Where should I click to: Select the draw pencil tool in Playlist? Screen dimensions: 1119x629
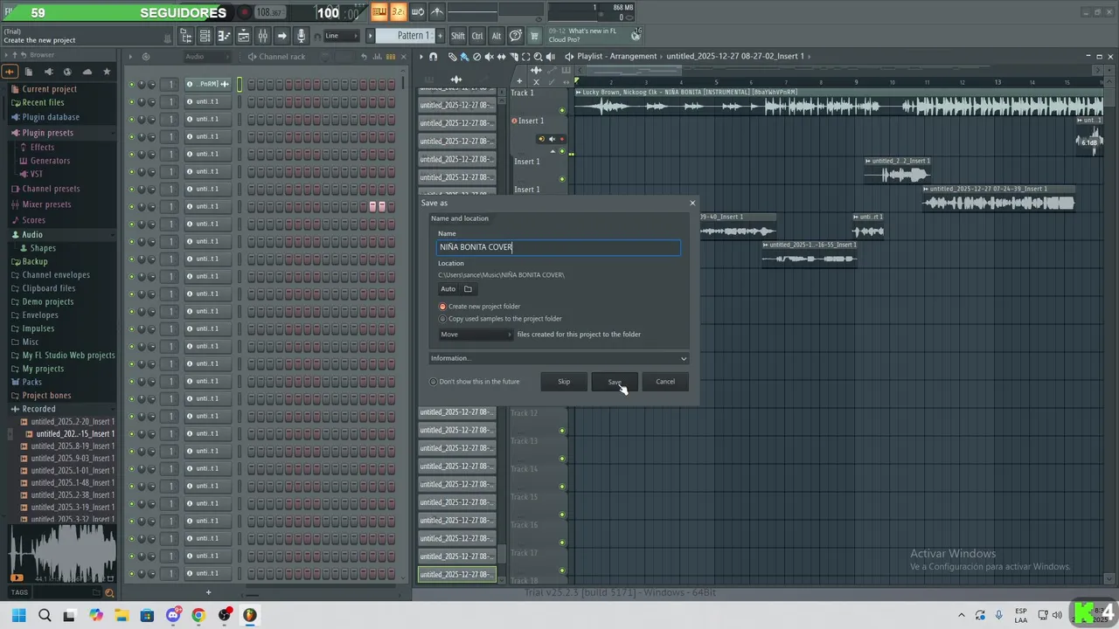click(x=453, y=56)
